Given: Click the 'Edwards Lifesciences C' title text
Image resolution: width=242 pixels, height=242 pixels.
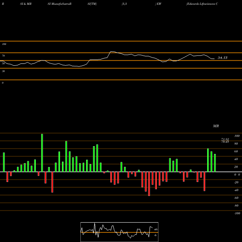Looking at the screenshot, I should (202, 4).
